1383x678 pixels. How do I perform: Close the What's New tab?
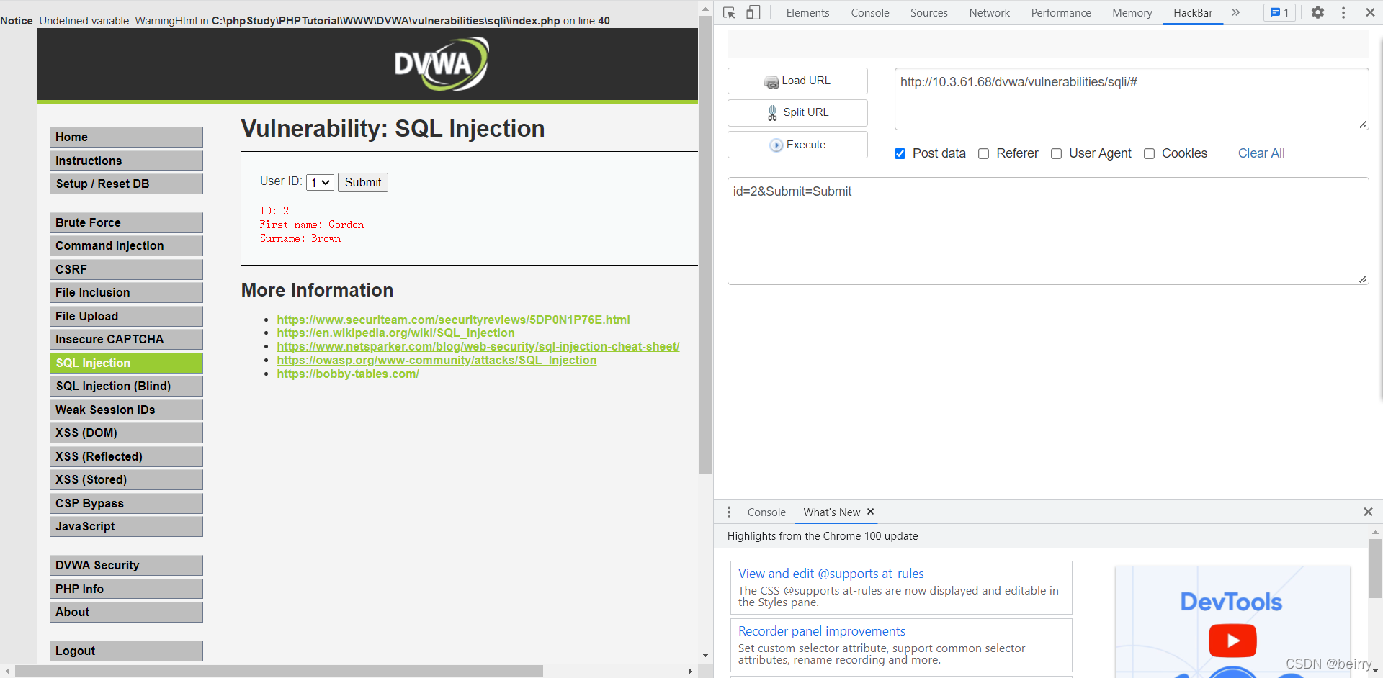870,511
